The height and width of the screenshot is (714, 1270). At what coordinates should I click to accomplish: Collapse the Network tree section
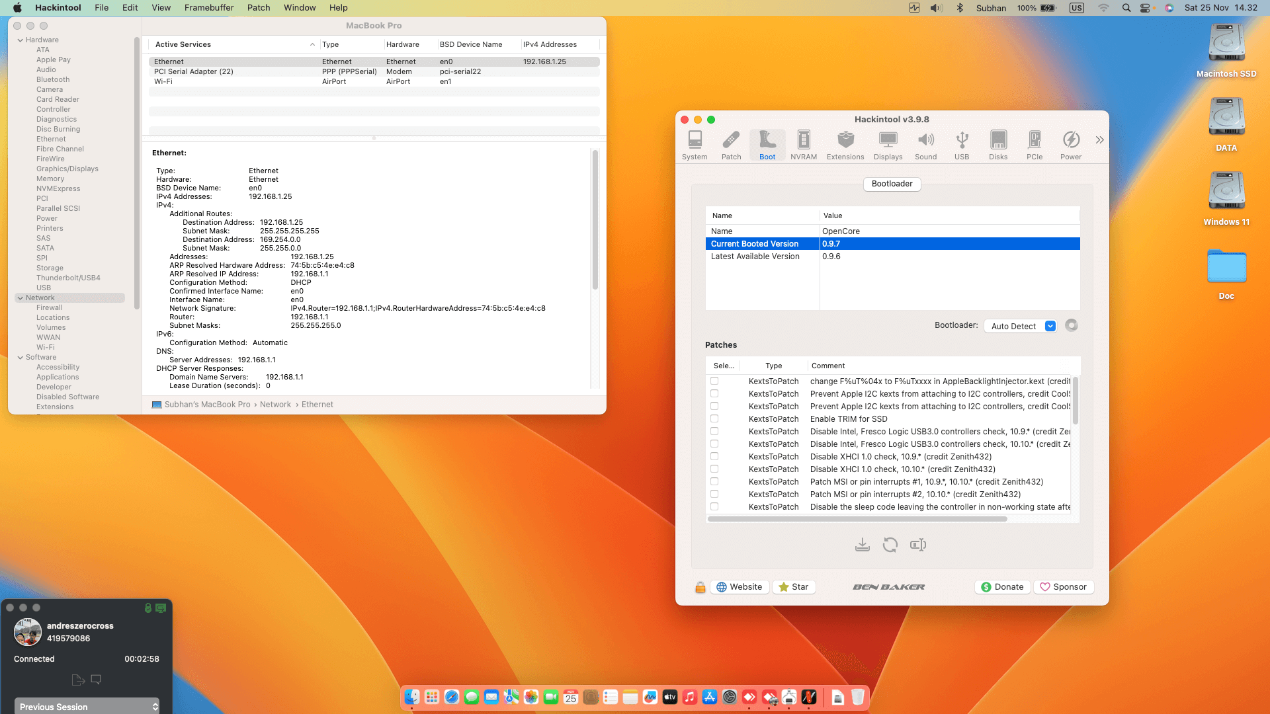click(21, 298)
